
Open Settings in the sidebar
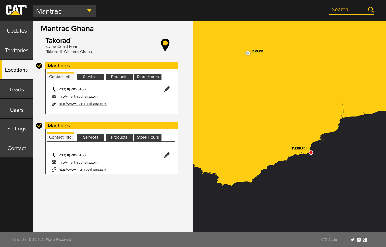pos(17,128)
